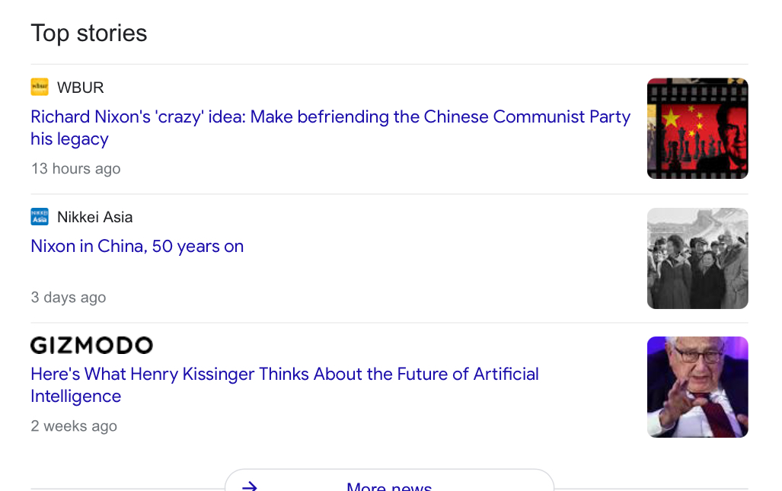Click the Nikkei Asia favicon icon
This screenshot has width=782, height=491.
point(40,217)
